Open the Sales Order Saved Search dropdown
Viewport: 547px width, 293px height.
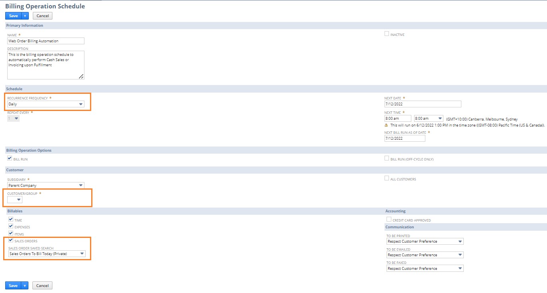(82, 253)
